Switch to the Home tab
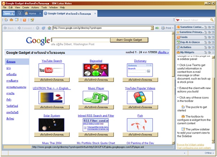Screen dimensions: 217x157 pyautogui.click(x=32, y=13)
